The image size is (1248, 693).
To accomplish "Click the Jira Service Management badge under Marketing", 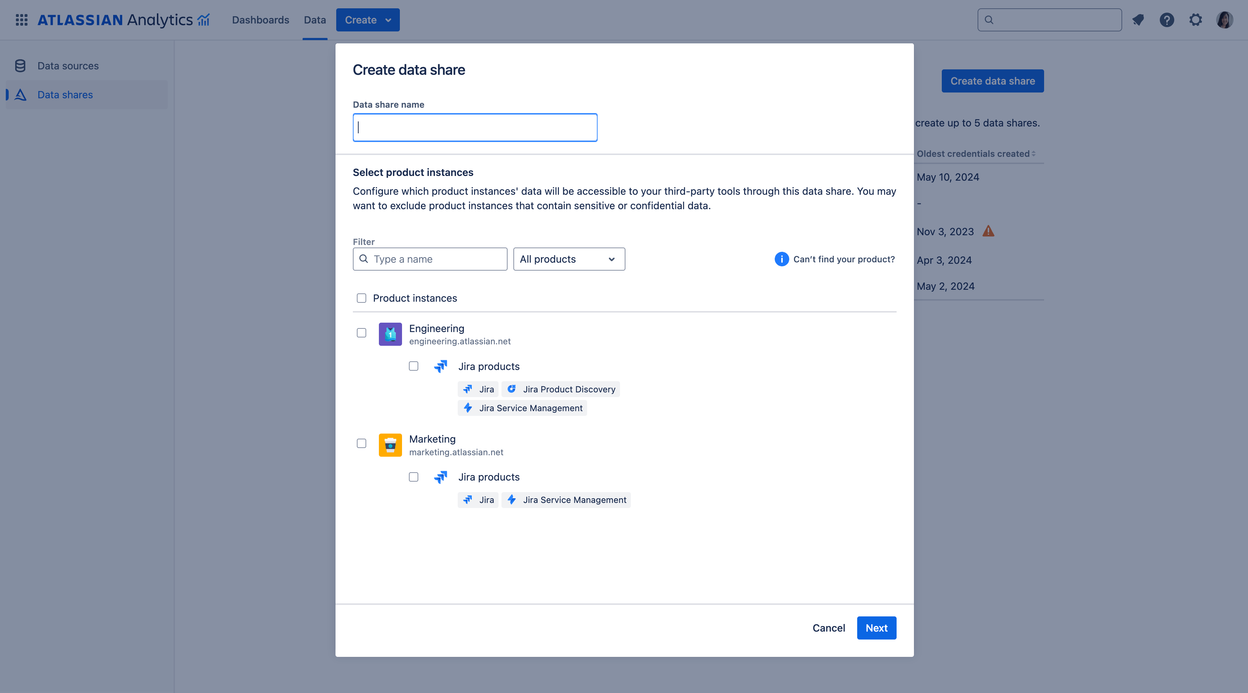I will (x=566, y=500).
